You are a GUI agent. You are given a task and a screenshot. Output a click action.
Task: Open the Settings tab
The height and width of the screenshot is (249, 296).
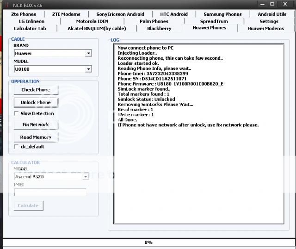pos(269,21)
